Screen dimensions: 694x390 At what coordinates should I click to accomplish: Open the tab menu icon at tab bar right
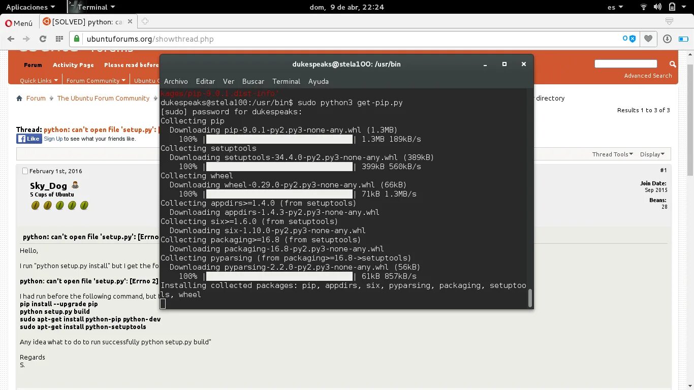point(669,21)
